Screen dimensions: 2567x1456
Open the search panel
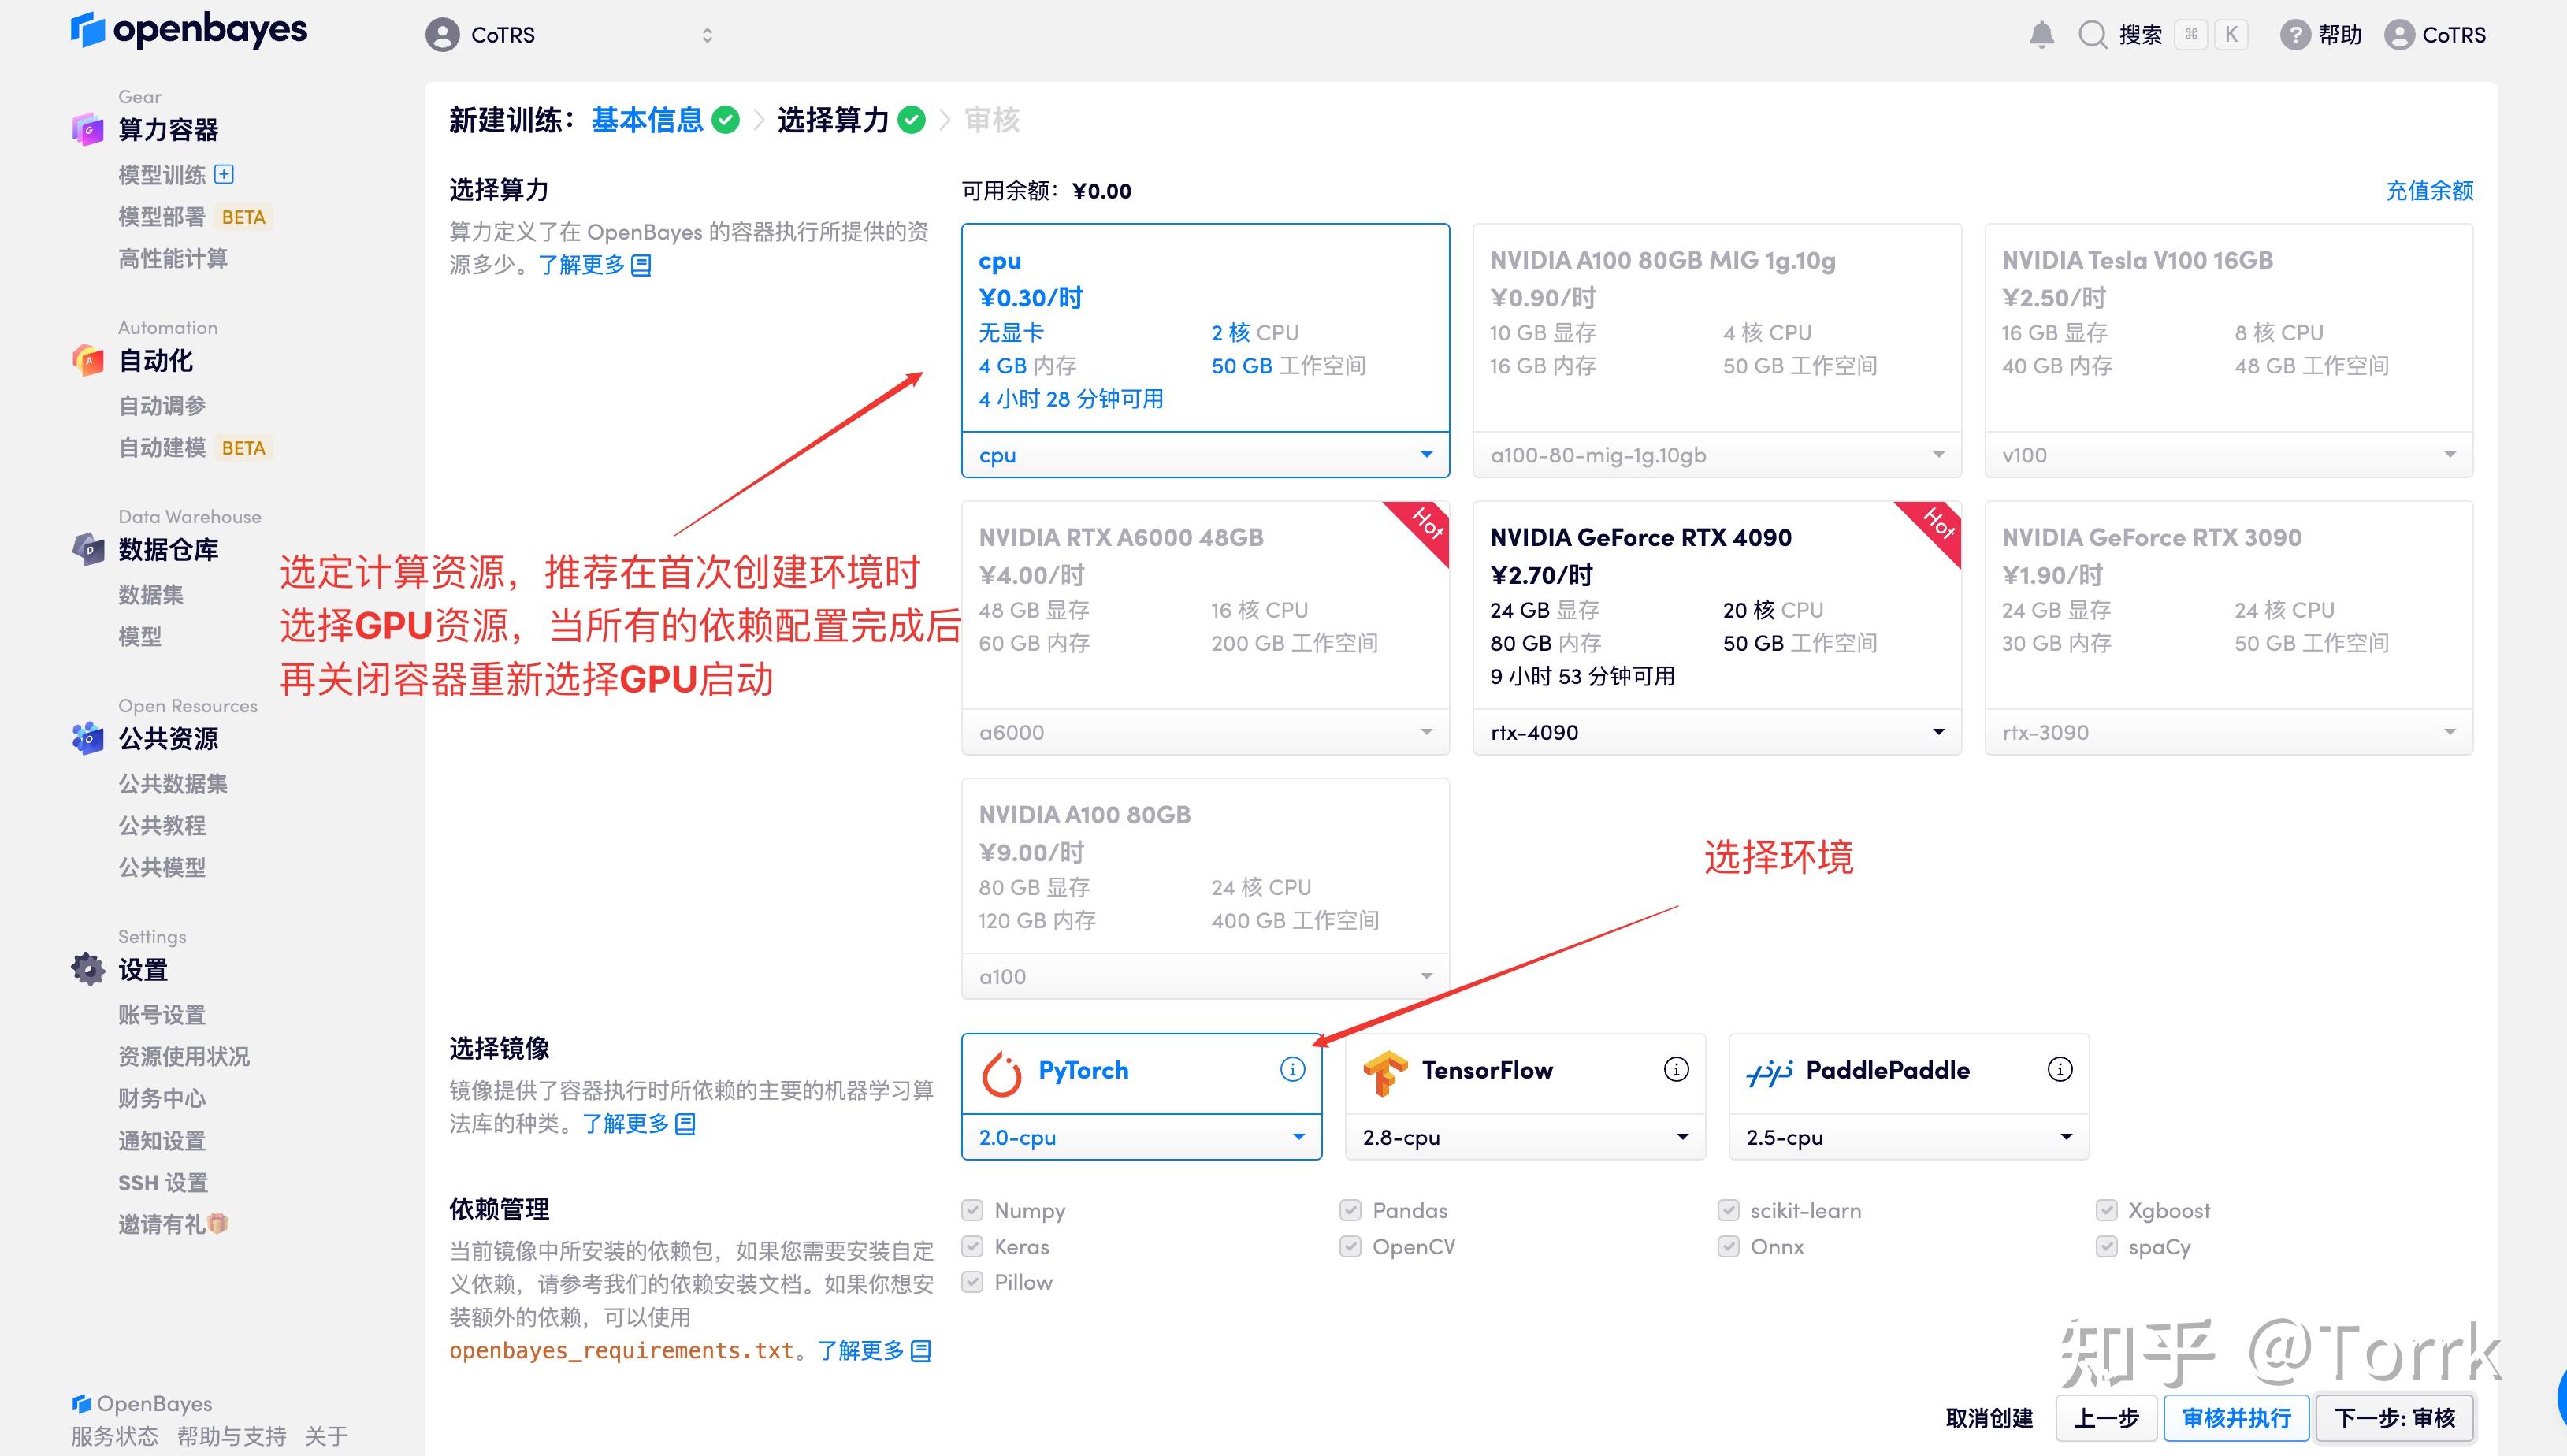click(2093, 34)
